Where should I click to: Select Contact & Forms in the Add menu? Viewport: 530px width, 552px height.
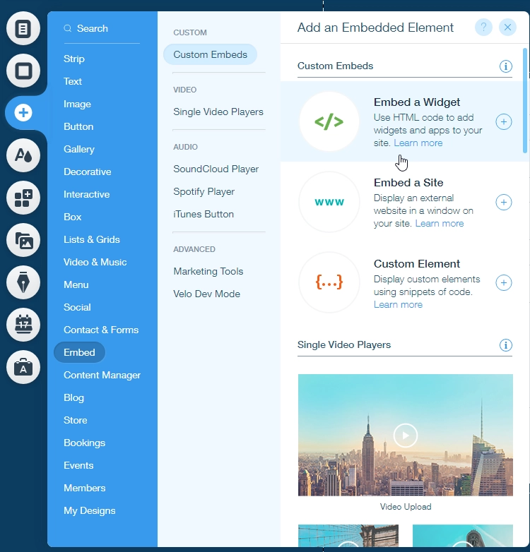[x=101, y=330]
